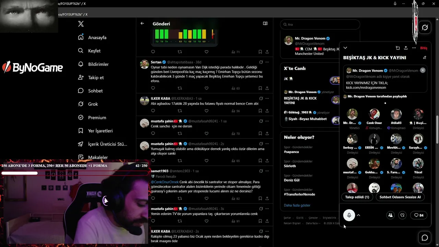This screenshot has height=247, width=439.
Task: End the space with Bitiş
Action: coord(424,48)
